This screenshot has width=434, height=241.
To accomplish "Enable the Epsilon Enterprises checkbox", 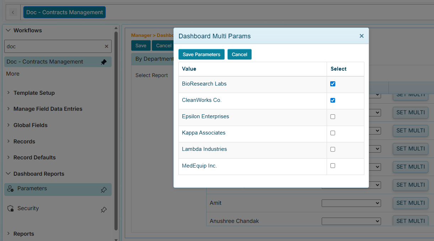I will point(333,116).
